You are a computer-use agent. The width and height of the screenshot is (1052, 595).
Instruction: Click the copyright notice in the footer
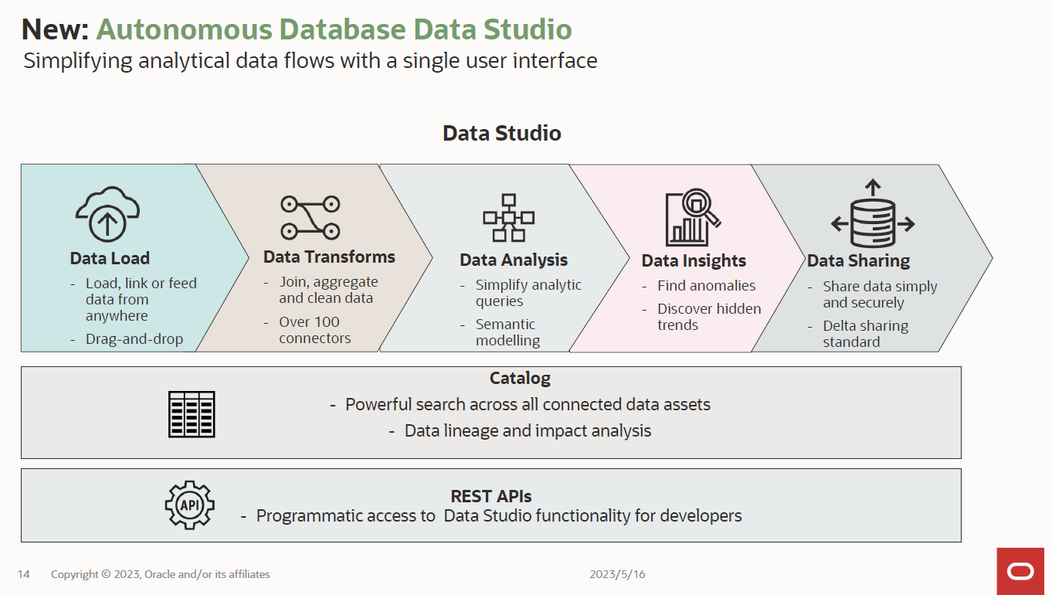[x=159, y=574]
